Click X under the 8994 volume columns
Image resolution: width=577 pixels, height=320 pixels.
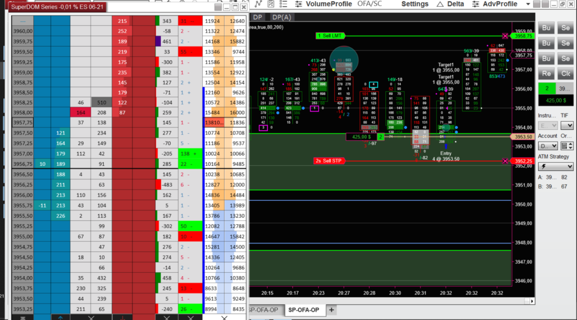click(224, 317)
